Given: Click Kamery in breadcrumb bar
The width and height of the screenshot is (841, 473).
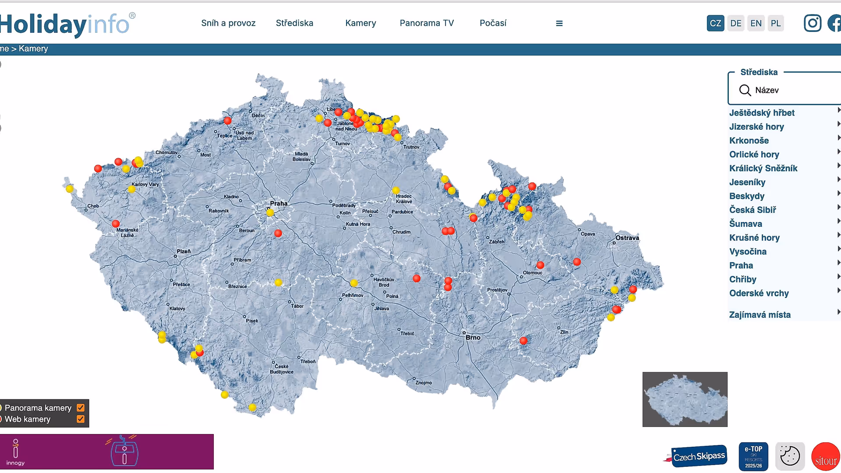Looking at the screenshot, I should [x=33, y=49].
